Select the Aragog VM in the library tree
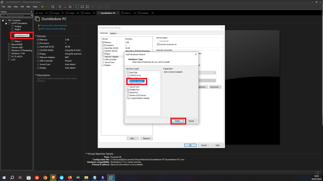 18,26
